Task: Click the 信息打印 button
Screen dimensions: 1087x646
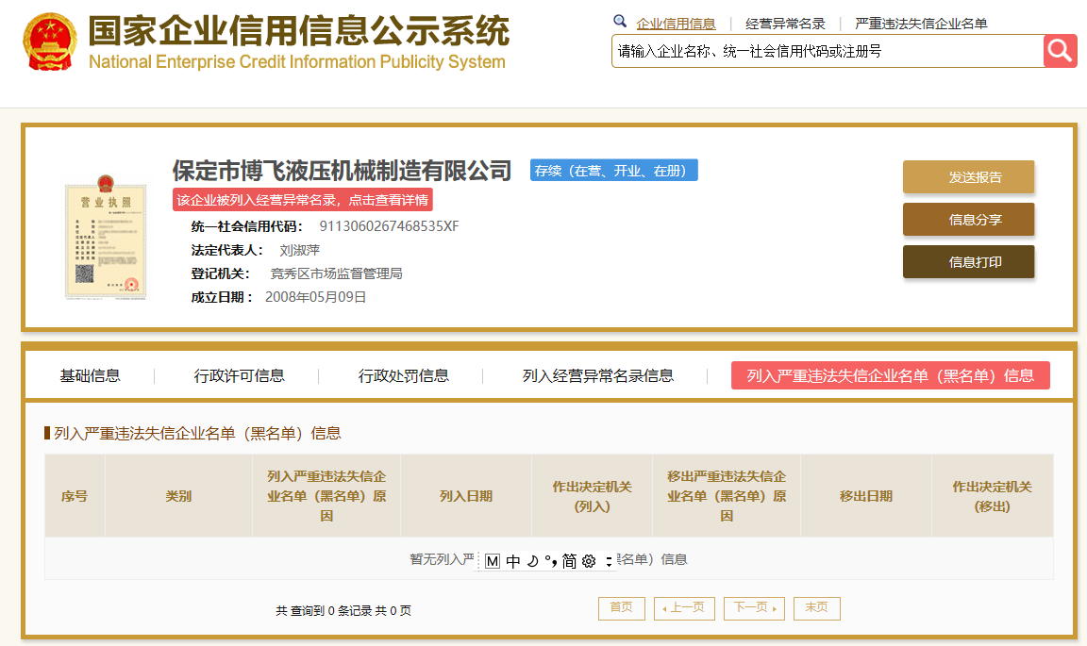Action: [x=968, y=262]
